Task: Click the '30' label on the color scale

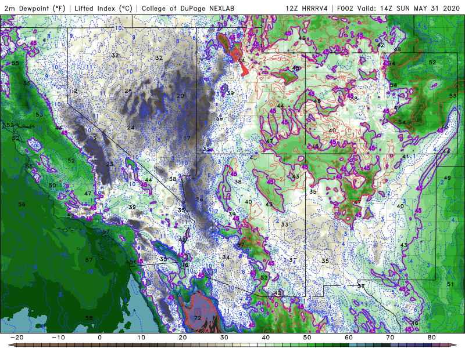Action: pos(224,338)
